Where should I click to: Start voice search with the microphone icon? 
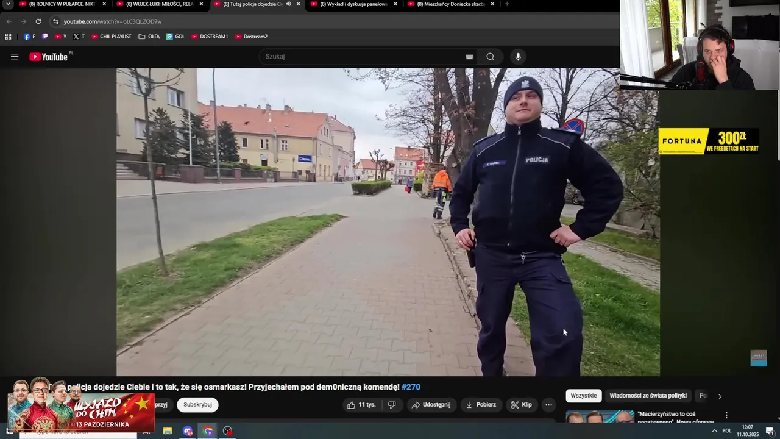coord(518,57)
